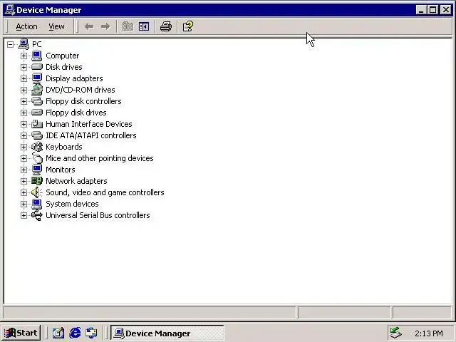Image resolution: width=456 pixels, height=342 pixels.
Task: Expand Sound, video and game controllers
Action: tap(24, 192)
